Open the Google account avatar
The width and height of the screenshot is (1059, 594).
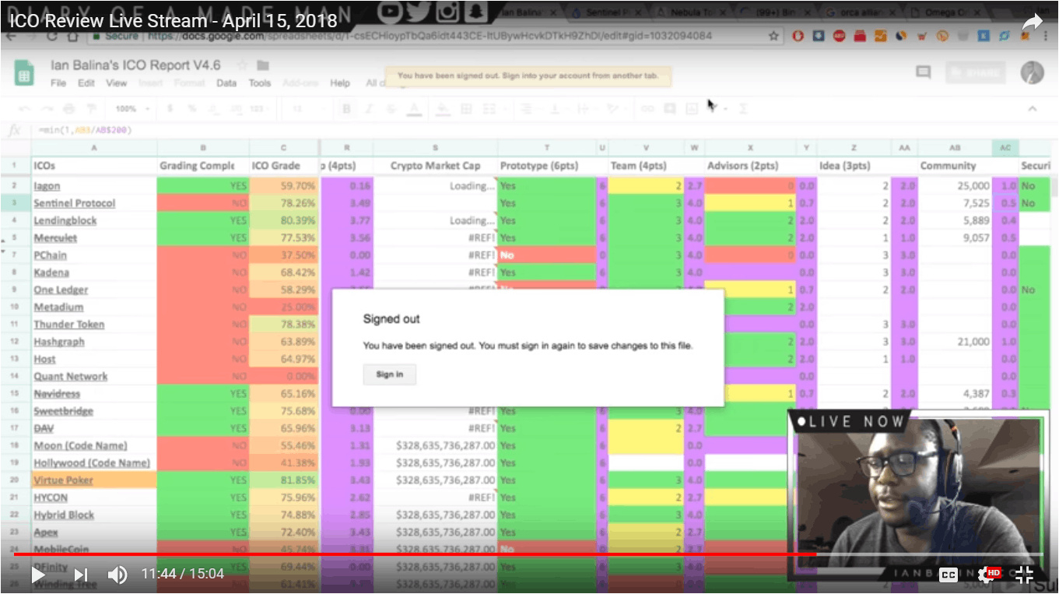(x=1032, y=72)
